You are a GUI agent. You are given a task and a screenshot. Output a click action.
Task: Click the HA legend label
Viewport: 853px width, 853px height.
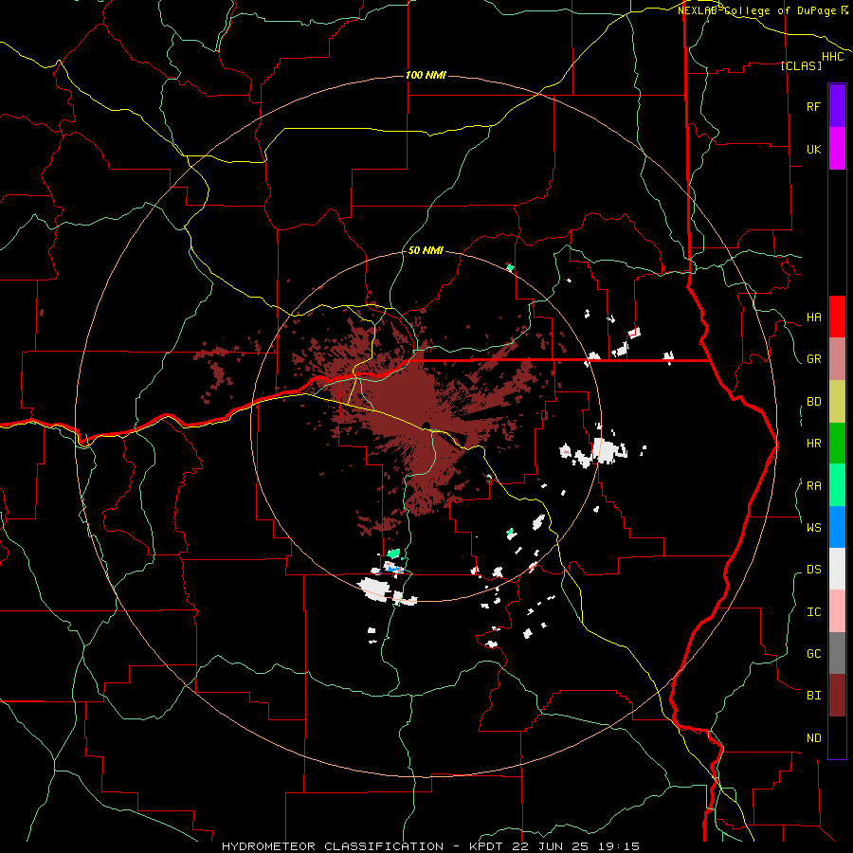pos(814,317)
